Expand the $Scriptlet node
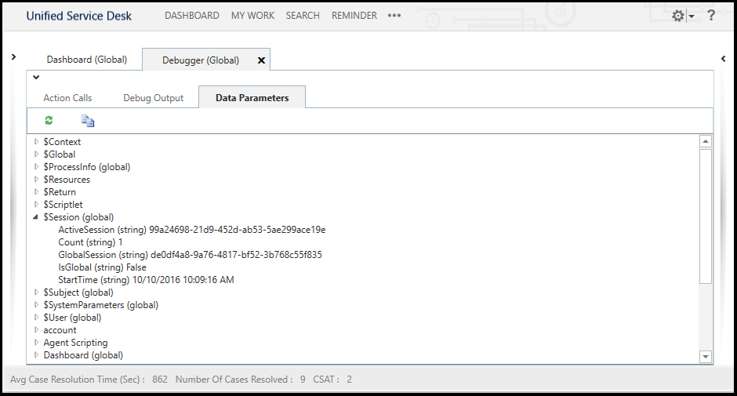Screen dimensions: 737x396 click(36, 204)
